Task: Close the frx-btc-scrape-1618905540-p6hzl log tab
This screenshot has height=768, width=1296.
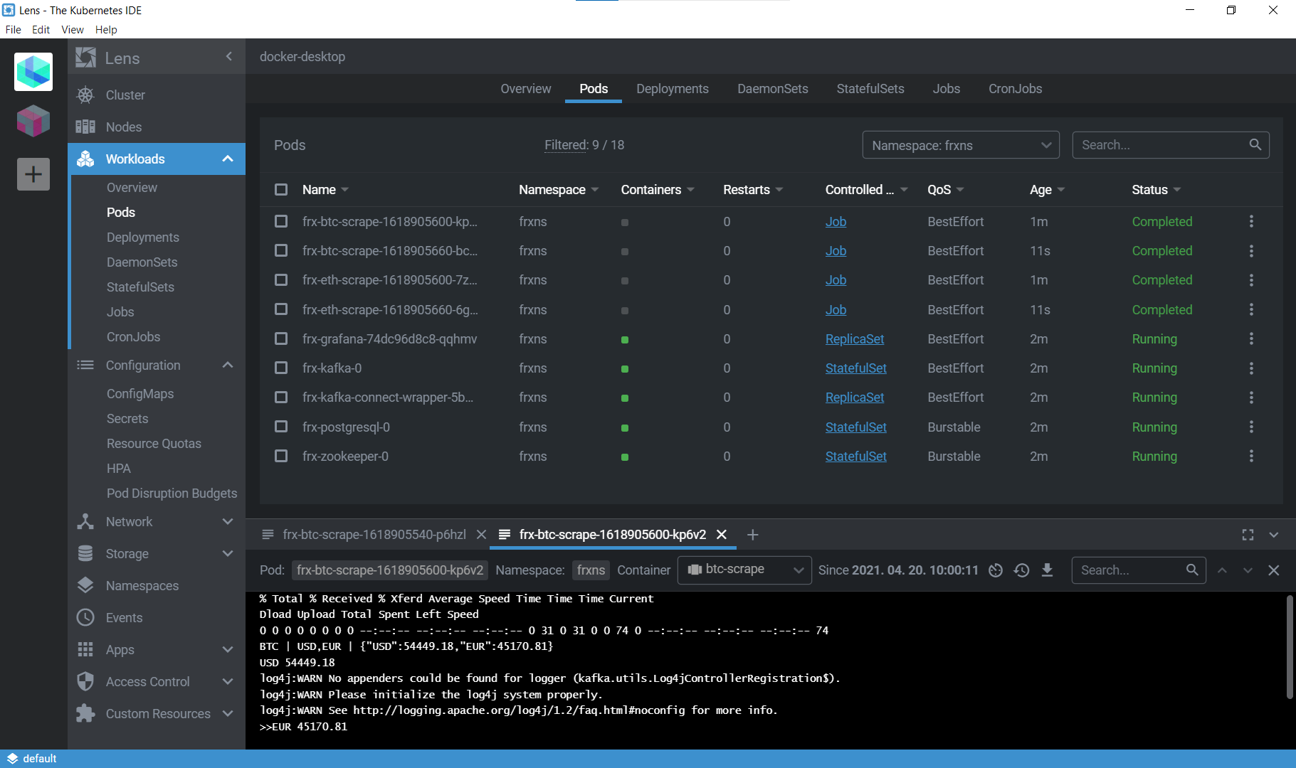Action: pos(481,534)
